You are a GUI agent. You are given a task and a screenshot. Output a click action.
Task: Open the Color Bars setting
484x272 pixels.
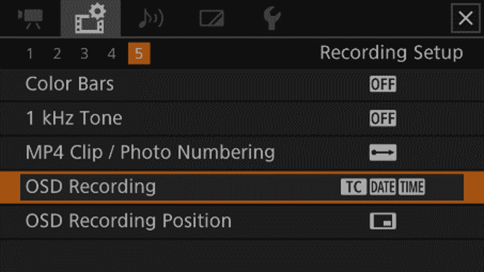[70, 84]
